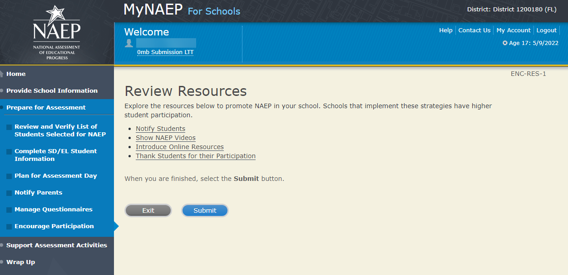The width and height of the screenshot is (568, 275).
Task: Open the Help menu item
Action: [x=445, y=30]
